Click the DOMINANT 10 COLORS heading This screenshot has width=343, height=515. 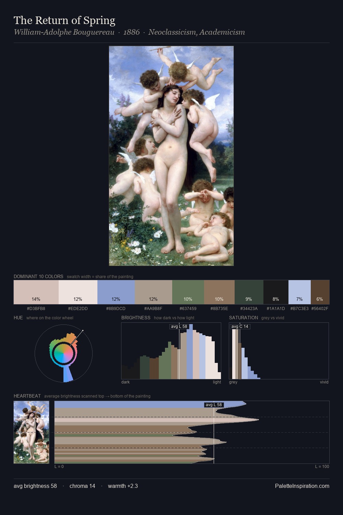38,276
